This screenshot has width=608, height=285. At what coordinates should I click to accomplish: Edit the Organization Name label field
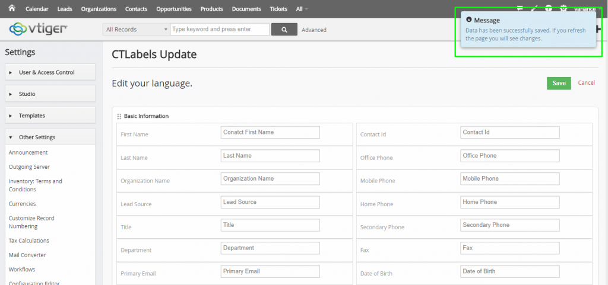270,179
